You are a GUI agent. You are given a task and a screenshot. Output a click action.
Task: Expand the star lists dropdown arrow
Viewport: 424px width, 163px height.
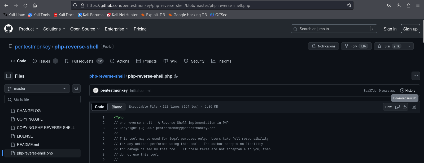(x=409, y=46)
